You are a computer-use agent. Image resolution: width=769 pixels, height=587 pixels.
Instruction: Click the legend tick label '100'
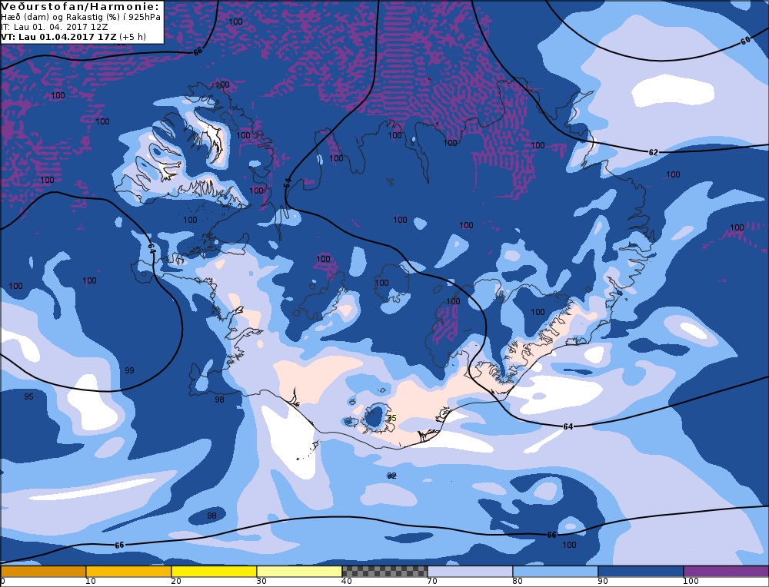[691, 582]
